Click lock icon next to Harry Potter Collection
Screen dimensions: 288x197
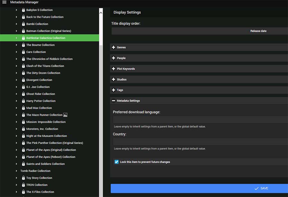23,101
